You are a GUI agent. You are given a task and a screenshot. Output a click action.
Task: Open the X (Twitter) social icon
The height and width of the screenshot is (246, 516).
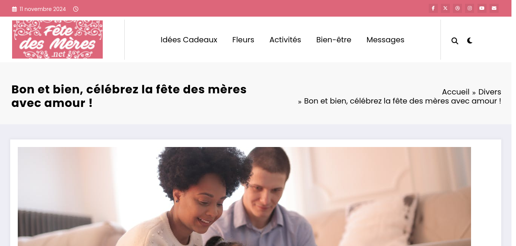pos(445,8)
